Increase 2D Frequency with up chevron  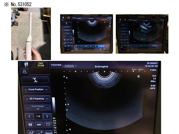pos(47,99)
